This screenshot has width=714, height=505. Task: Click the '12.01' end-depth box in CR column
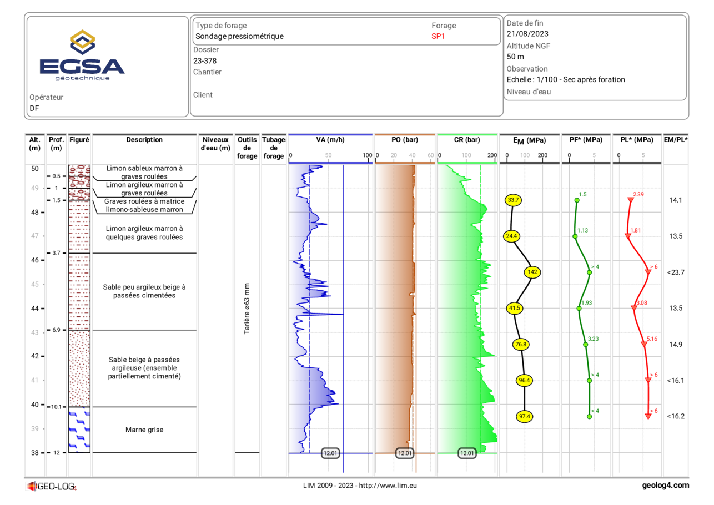[x=467, y=453]
